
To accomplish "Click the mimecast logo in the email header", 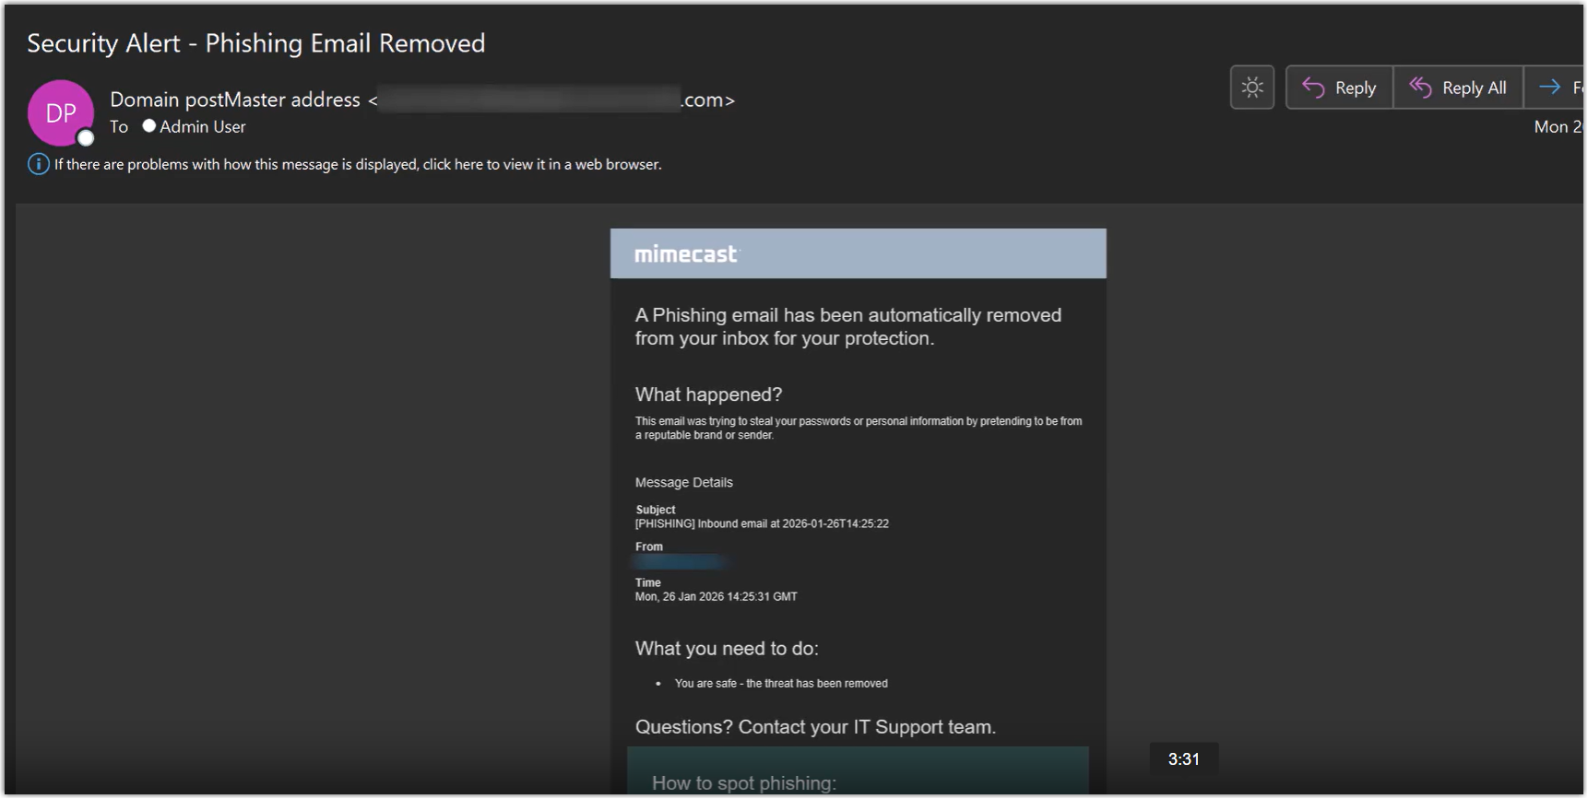I will pos(686,254).
